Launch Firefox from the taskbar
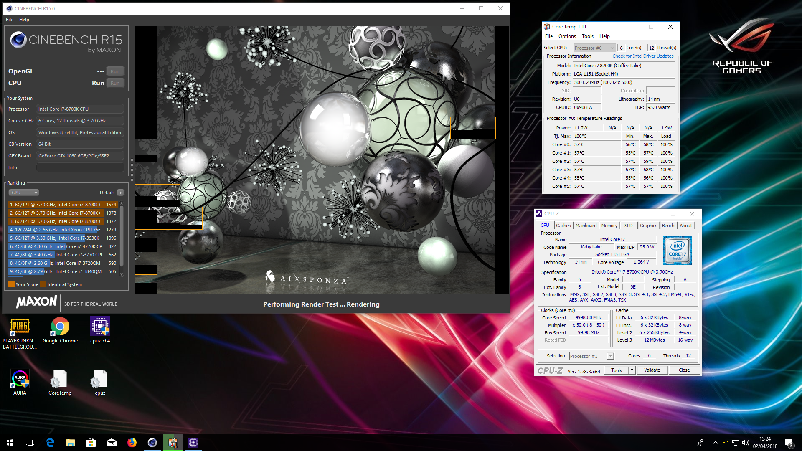Screen dimensions: 802x451 [132, 443]
